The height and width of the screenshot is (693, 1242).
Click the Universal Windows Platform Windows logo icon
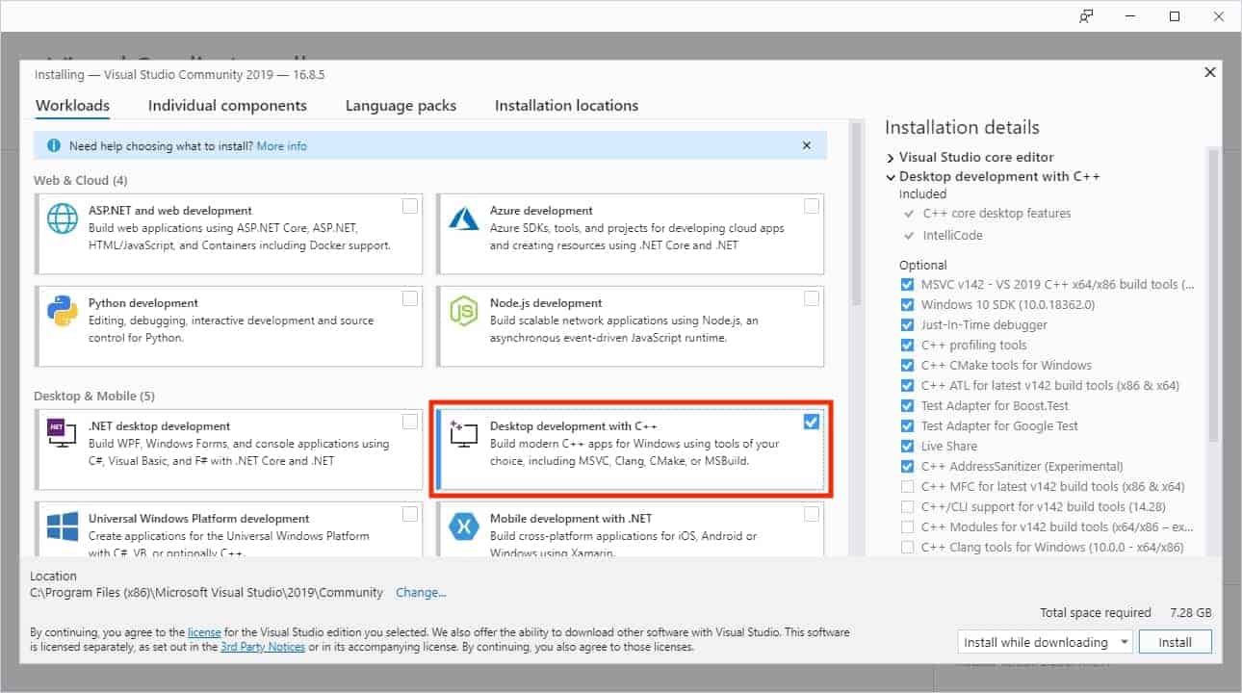coord(63,527)
